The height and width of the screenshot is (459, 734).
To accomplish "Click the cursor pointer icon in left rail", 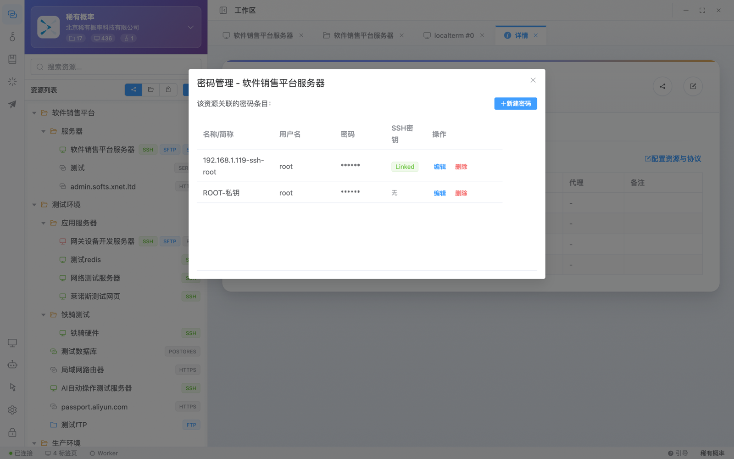I will [x=12, y=387].
